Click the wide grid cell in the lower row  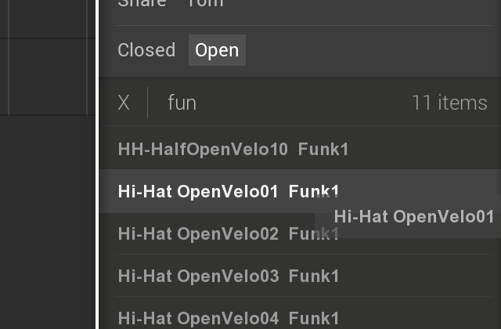pos(48,77)
